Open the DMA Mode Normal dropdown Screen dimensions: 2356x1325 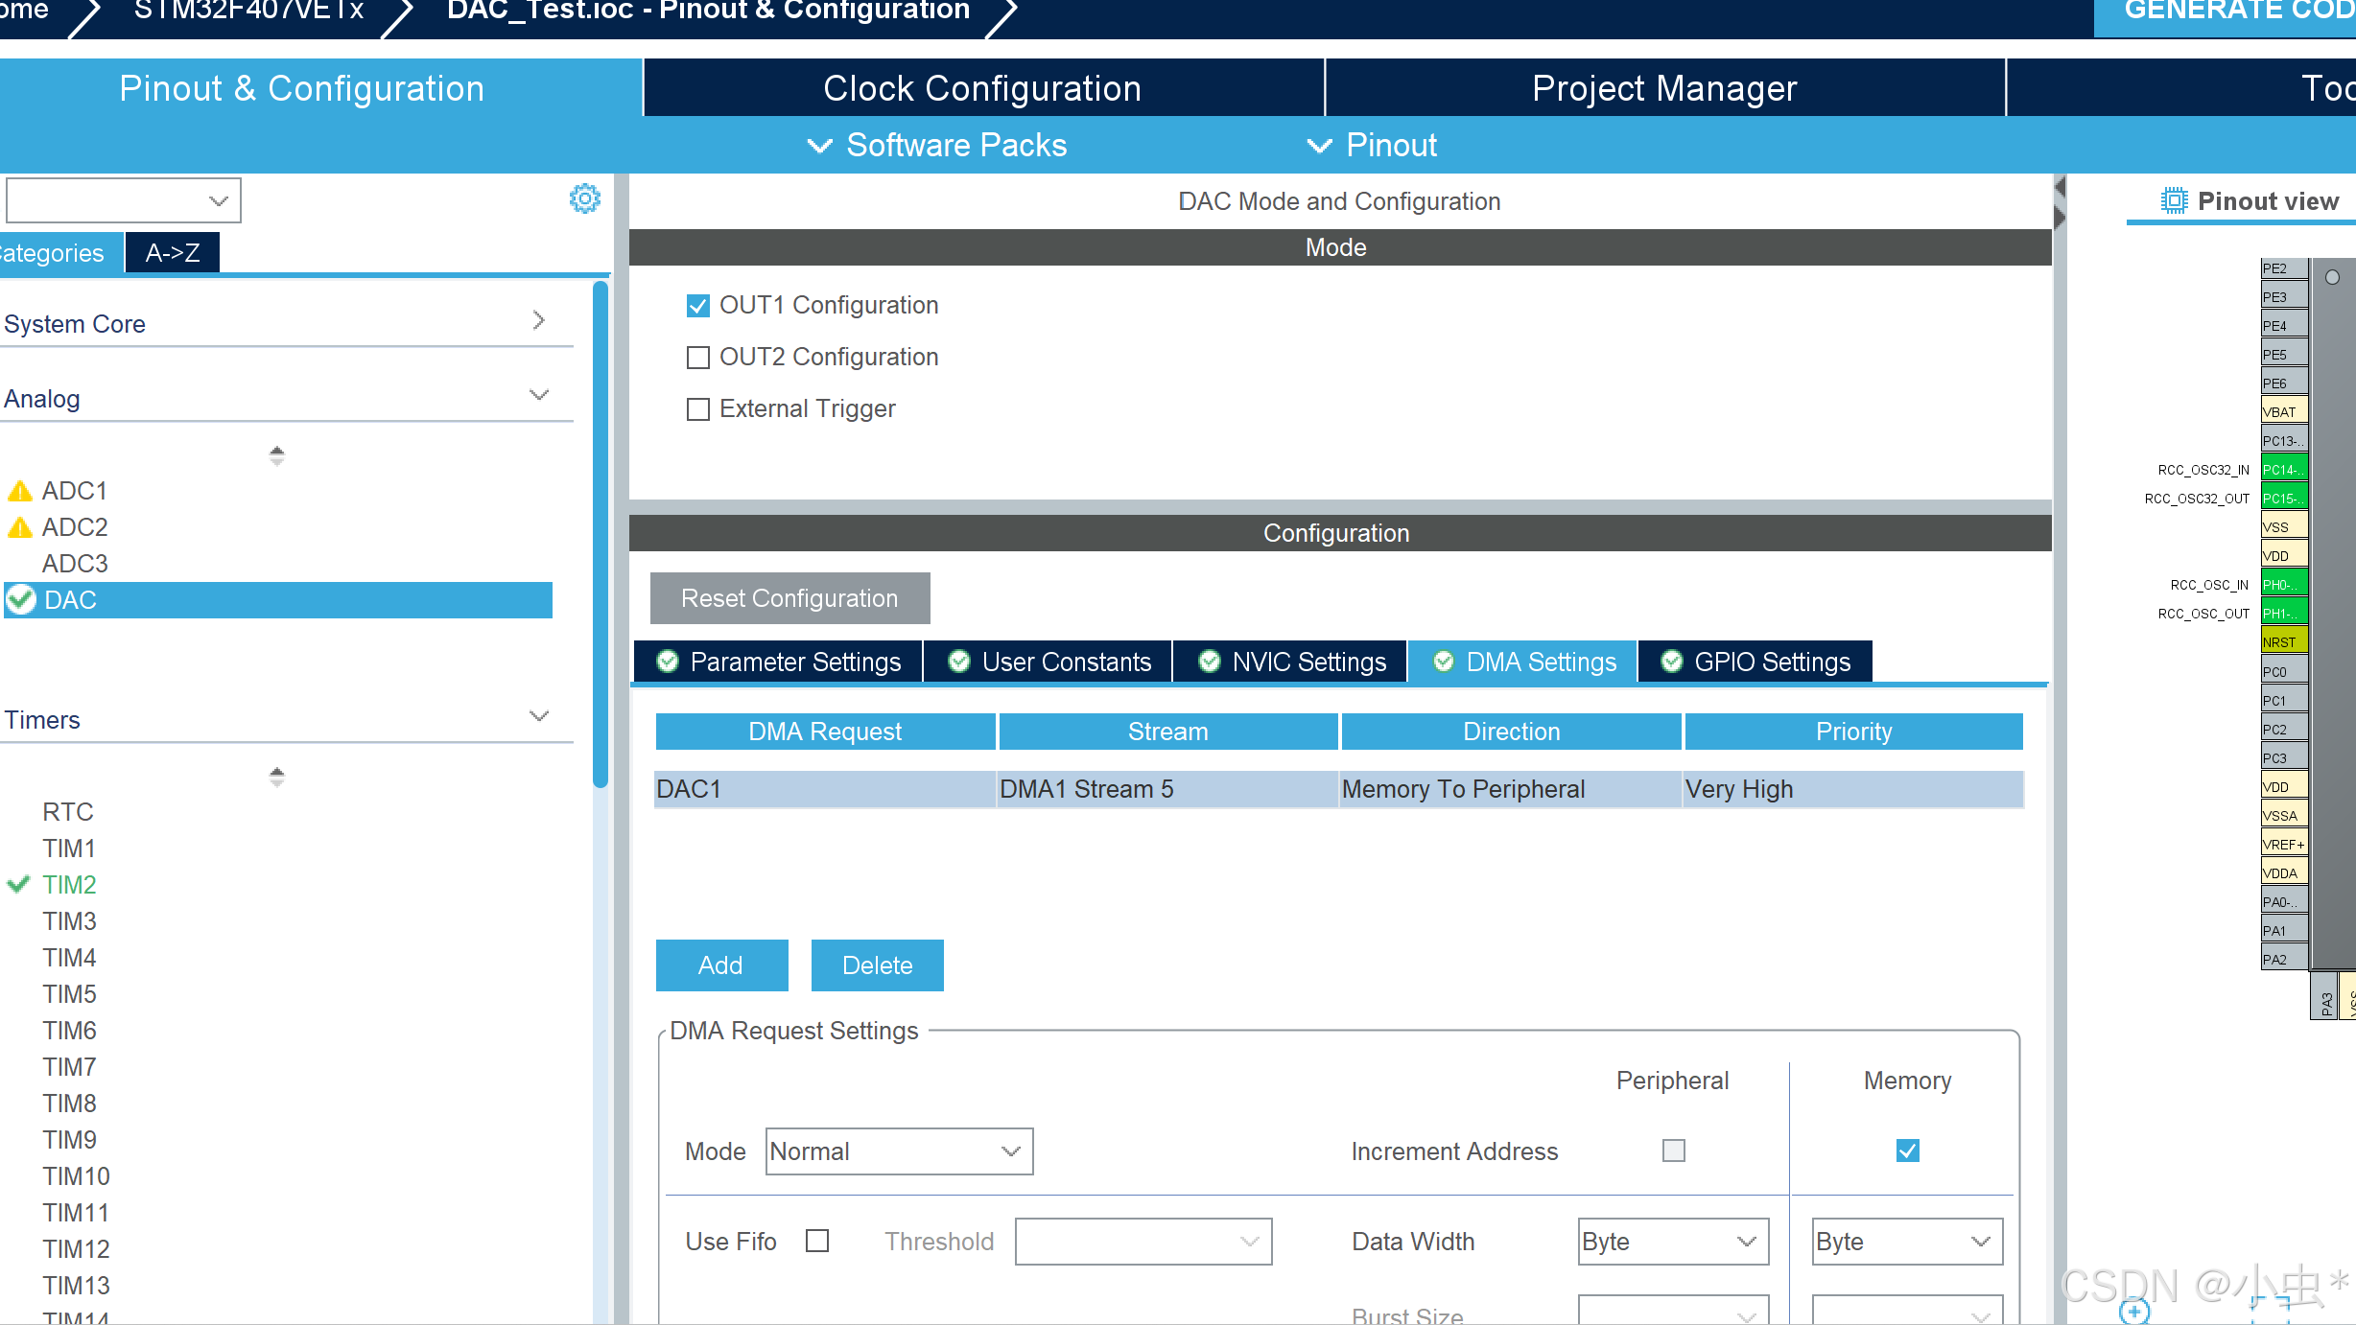(899, 1151)
